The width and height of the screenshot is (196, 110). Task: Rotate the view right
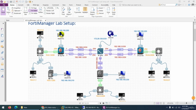pos(49,13)
